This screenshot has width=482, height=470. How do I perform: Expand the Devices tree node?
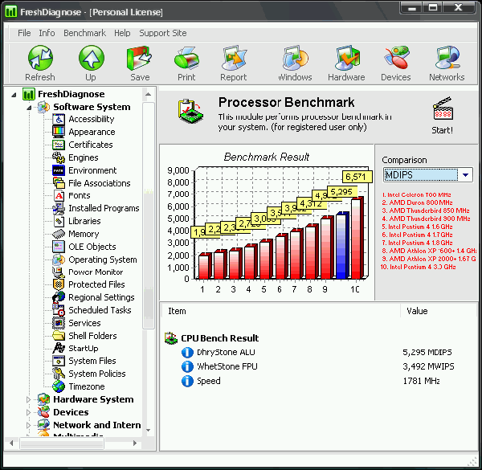tap(30, 412)
